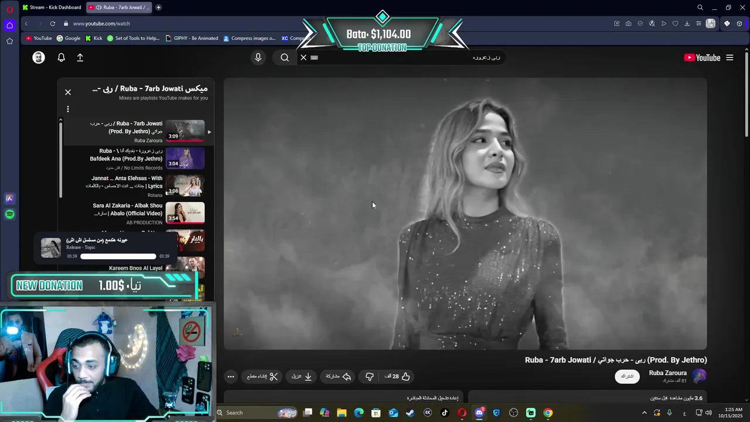Open Spotify in Opera sidebar

(9, 215)
